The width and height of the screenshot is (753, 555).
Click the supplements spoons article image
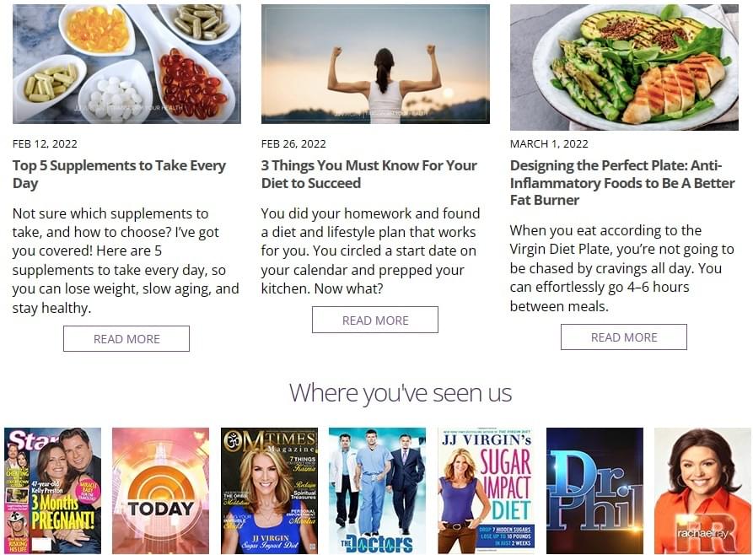coord(126,64)
